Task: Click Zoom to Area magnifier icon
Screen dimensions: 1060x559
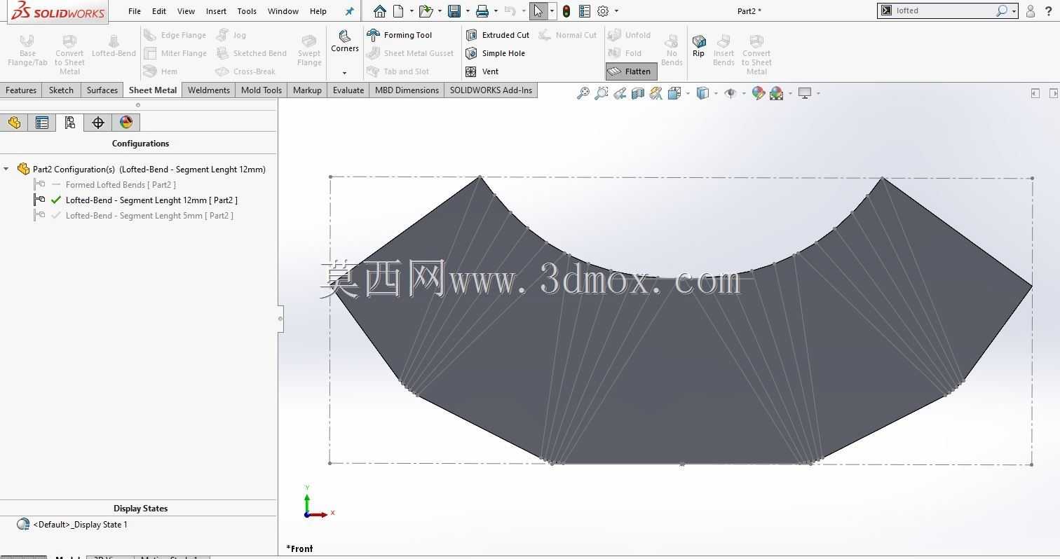Action: [x=601, y=93]
